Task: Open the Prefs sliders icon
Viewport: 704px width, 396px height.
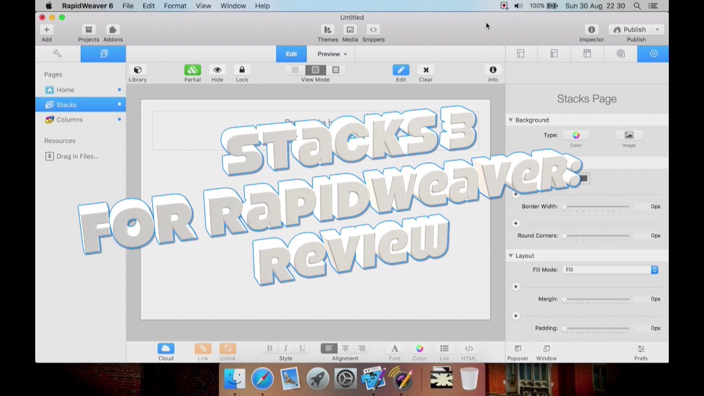Action: [641, 349]
